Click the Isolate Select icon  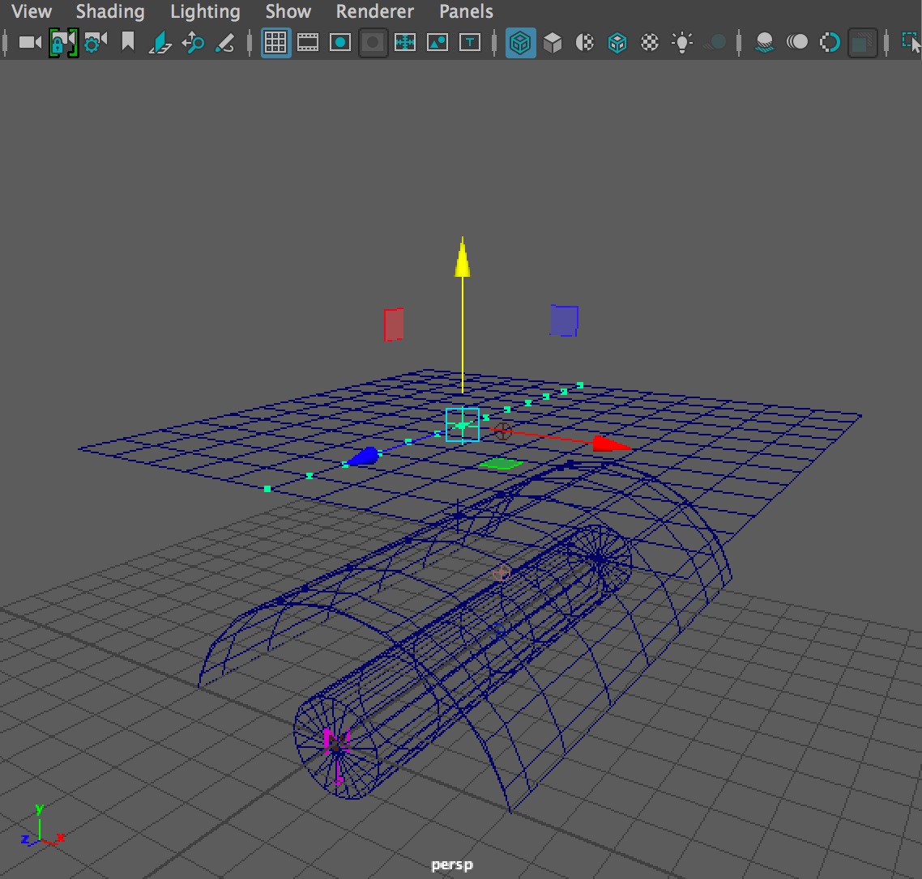[911, 42]
